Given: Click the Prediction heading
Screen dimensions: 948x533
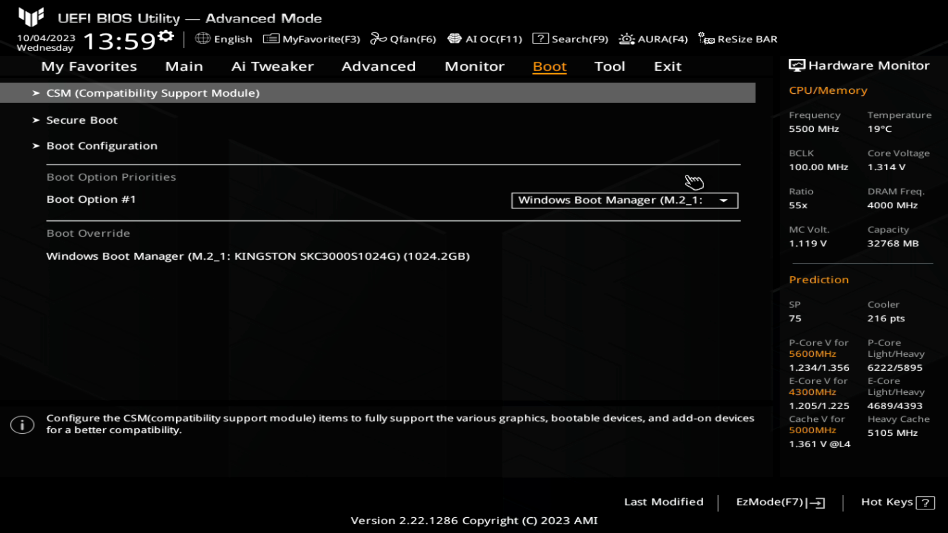Looking at the screenshot, I should [x=819, y=280].
